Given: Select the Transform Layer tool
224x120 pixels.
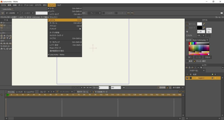Looking at the screenshot, I should click(2, 36).
